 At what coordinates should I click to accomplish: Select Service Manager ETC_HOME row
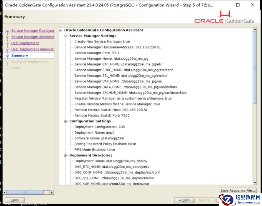(x=118, y=64)
